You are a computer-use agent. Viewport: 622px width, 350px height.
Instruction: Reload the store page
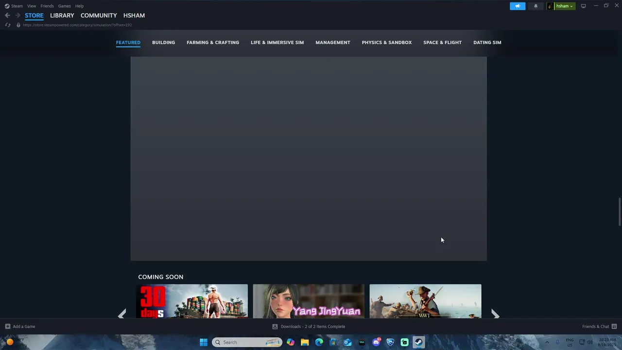coord(7,25)
